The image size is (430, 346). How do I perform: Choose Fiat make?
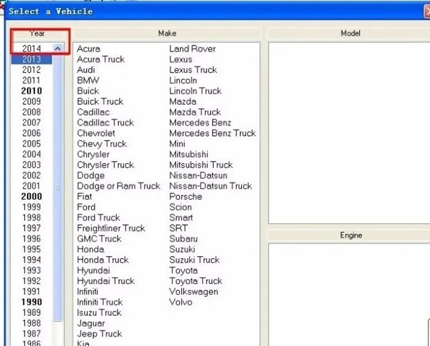tap(85, 197)
